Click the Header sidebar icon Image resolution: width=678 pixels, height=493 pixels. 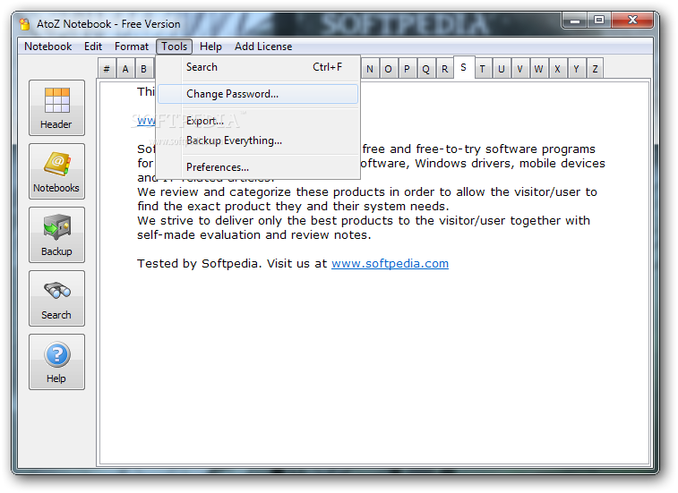click(x=56, y=107)
